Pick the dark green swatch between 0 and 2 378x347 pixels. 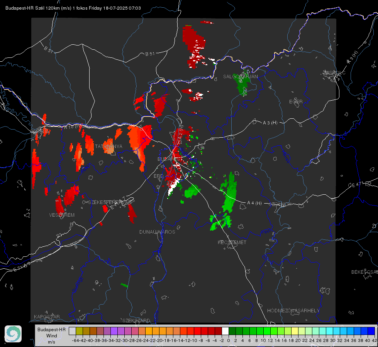pos(232,331)
